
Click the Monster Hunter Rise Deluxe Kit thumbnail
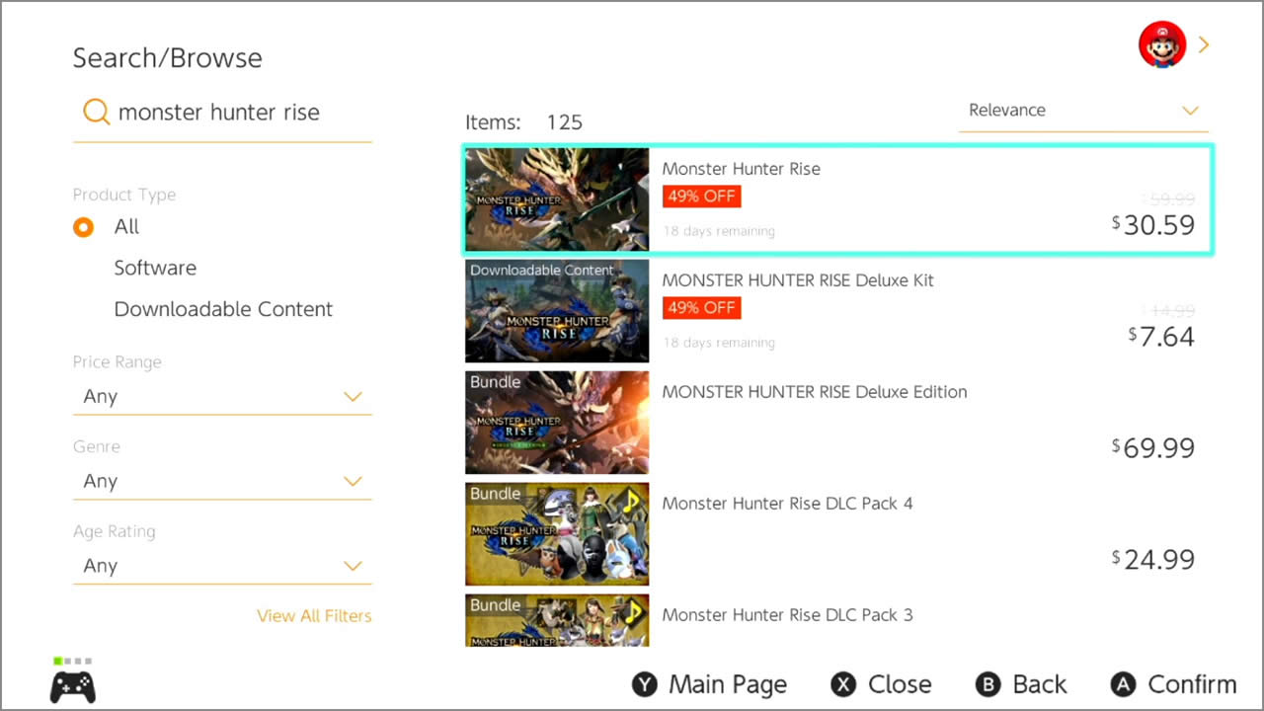click(556, 311)
